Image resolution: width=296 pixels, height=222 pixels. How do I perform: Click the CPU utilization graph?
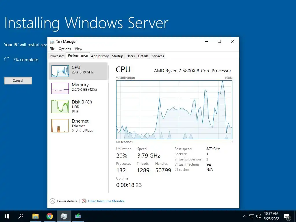click(174, 110)
